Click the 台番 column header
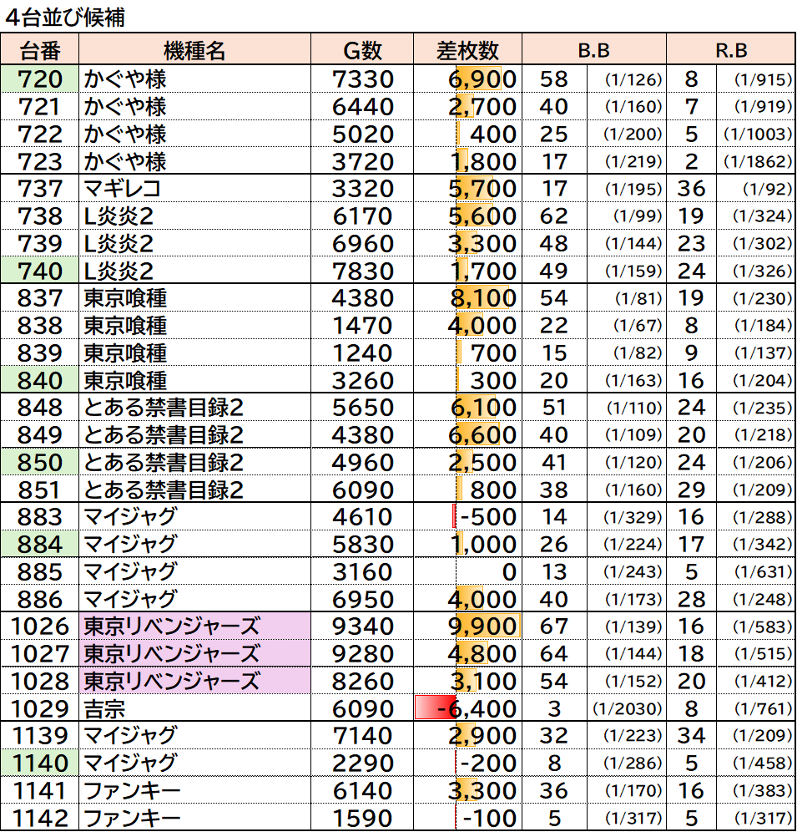 point(40,50)
